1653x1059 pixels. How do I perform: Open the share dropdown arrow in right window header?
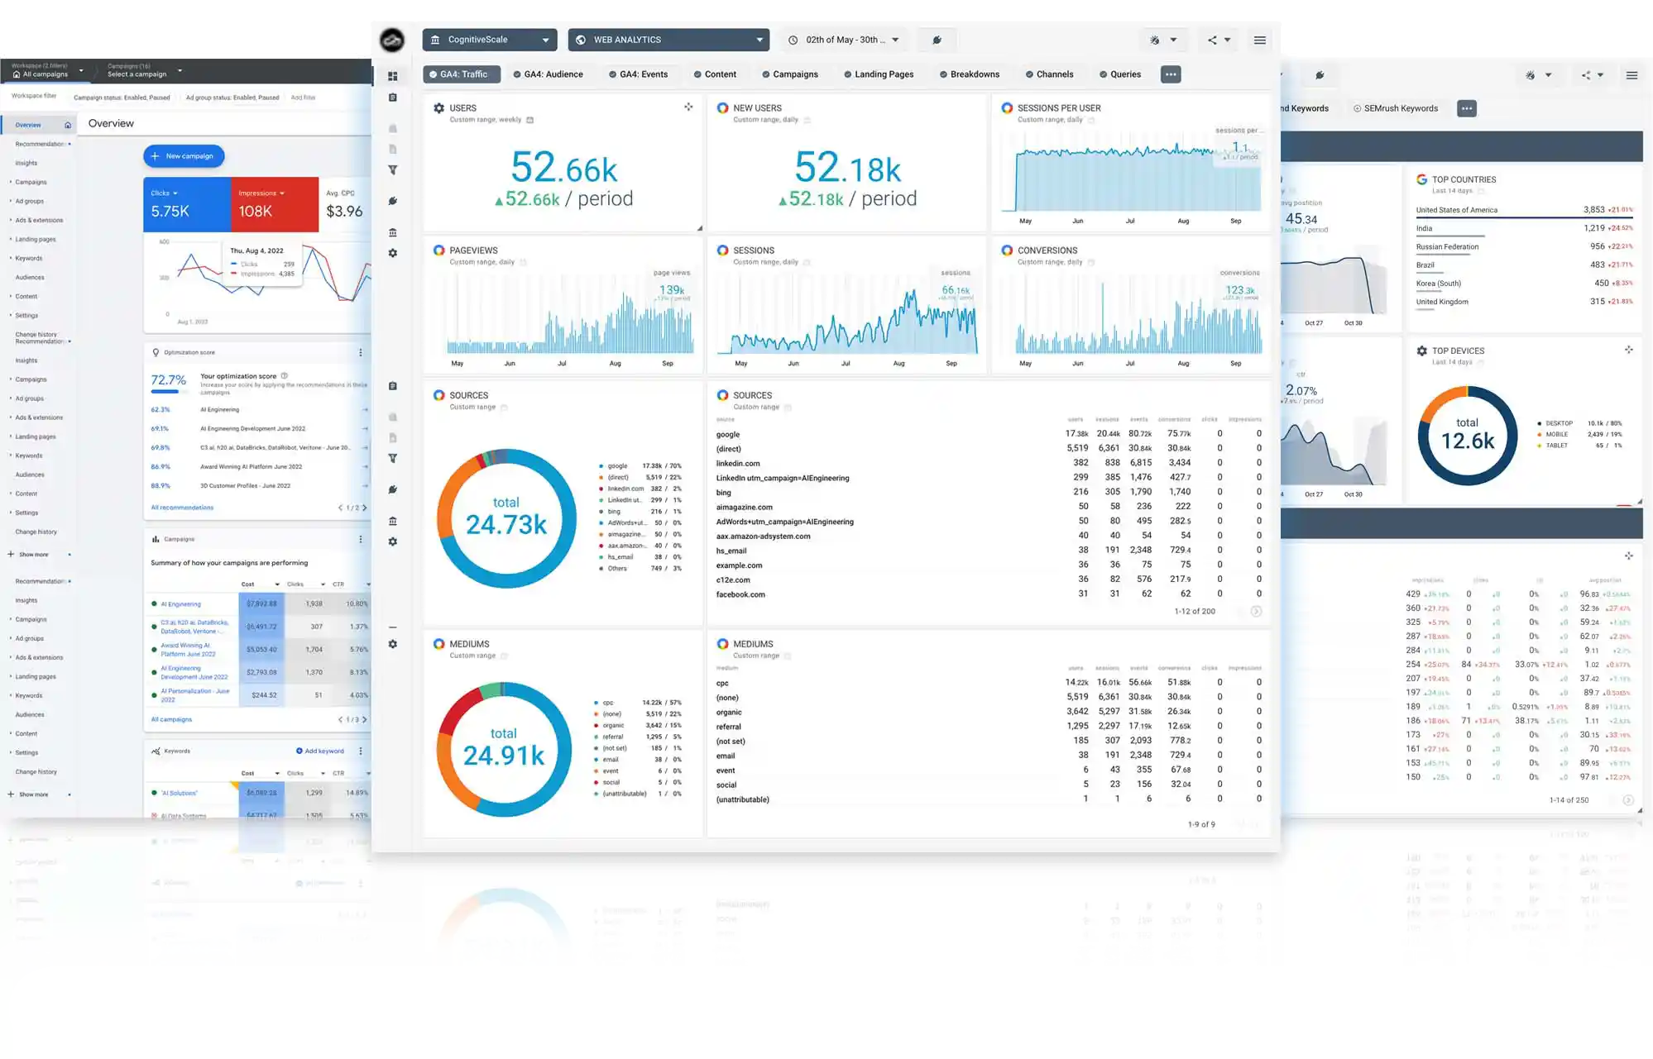[1600, 75]
